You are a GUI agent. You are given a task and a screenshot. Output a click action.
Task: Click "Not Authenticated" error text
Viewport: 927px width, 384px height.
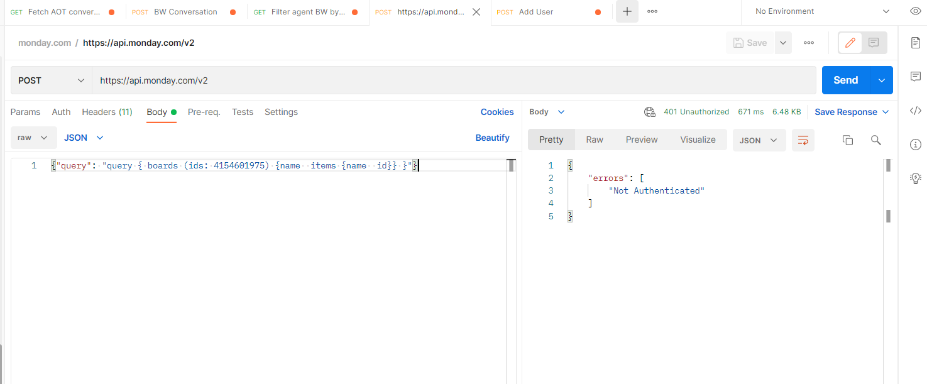click(x=657, y=190)
